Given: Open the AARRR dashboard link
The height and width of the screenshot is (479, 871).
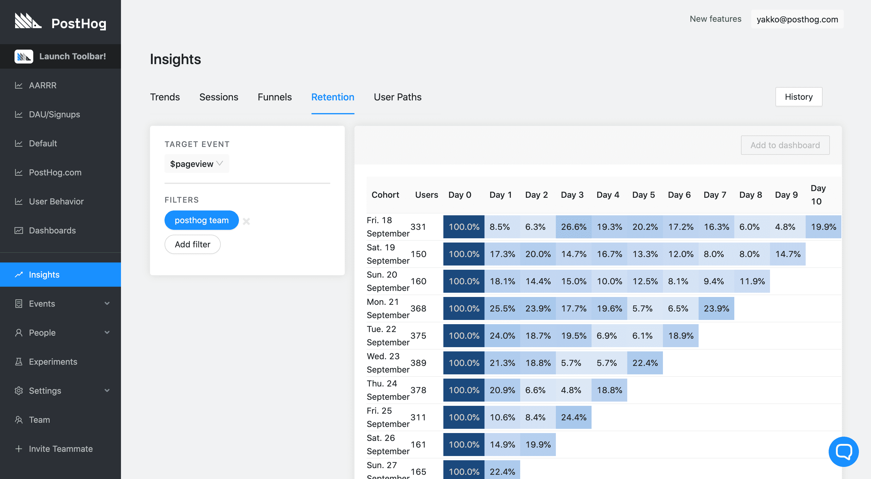Looking at the screenshot, I should pyautogui.click(x=43, y=85).
